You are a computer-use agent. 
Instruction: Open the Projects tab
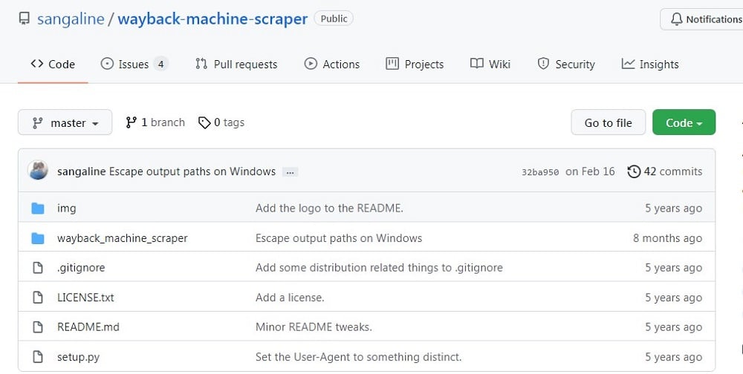pyautogui.click(x=415, y=64)
